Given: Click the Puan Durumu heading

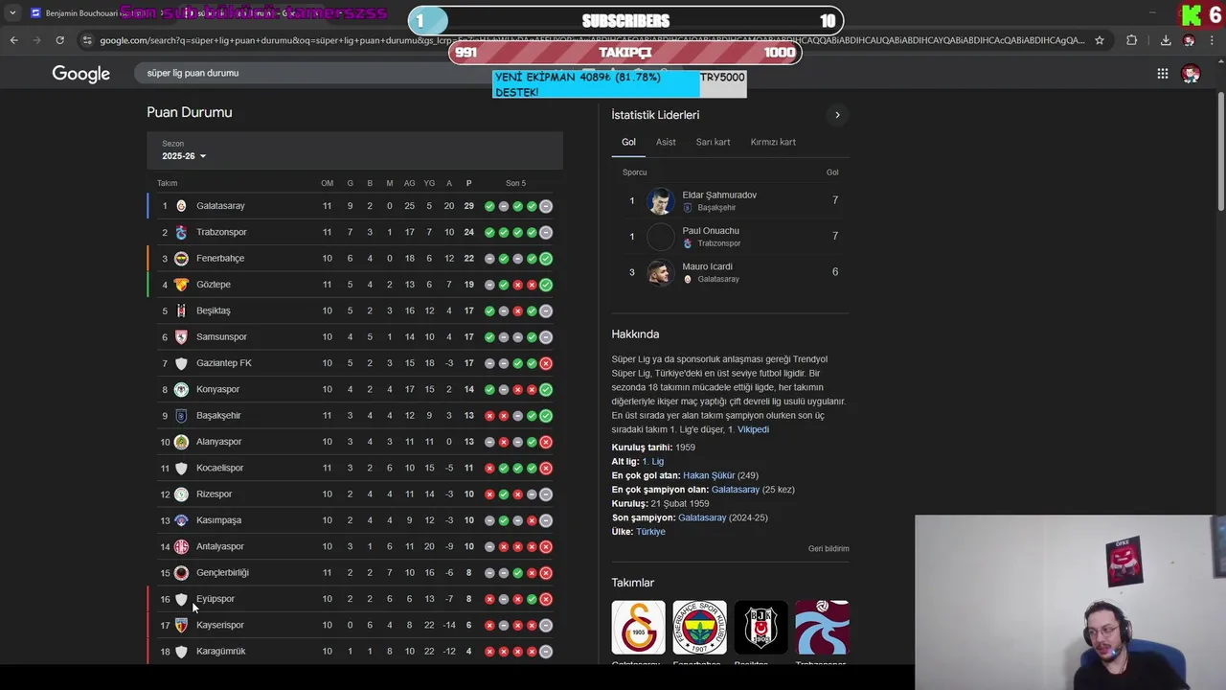Looking at the screenshot, I should pos(190,112).
